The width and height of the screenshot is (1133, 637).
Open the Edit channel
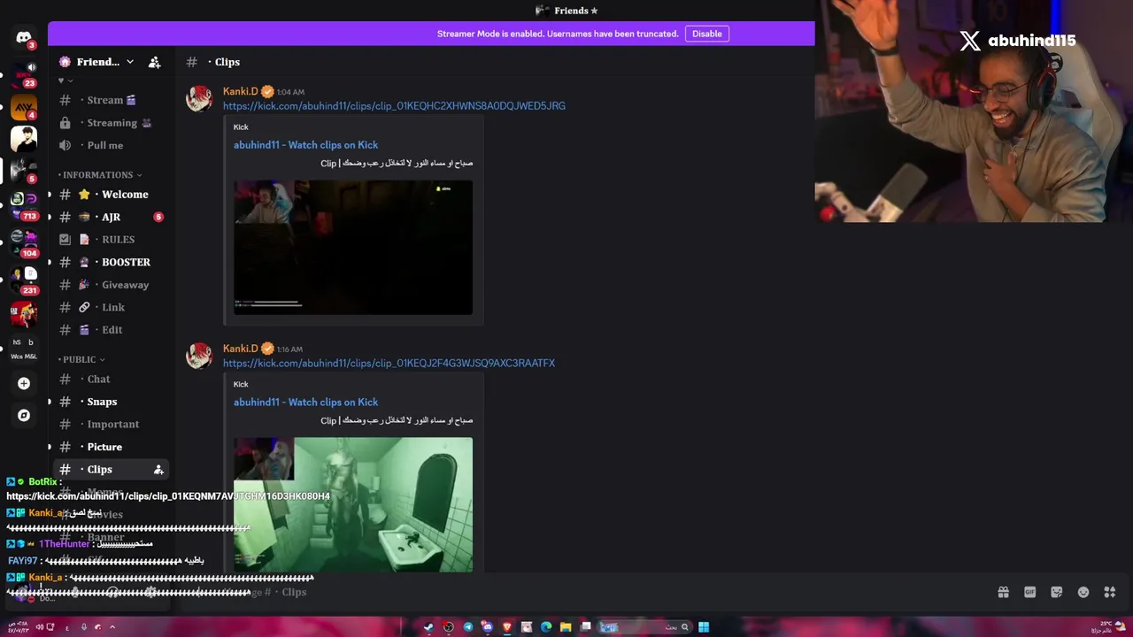[x=112, y=330]
